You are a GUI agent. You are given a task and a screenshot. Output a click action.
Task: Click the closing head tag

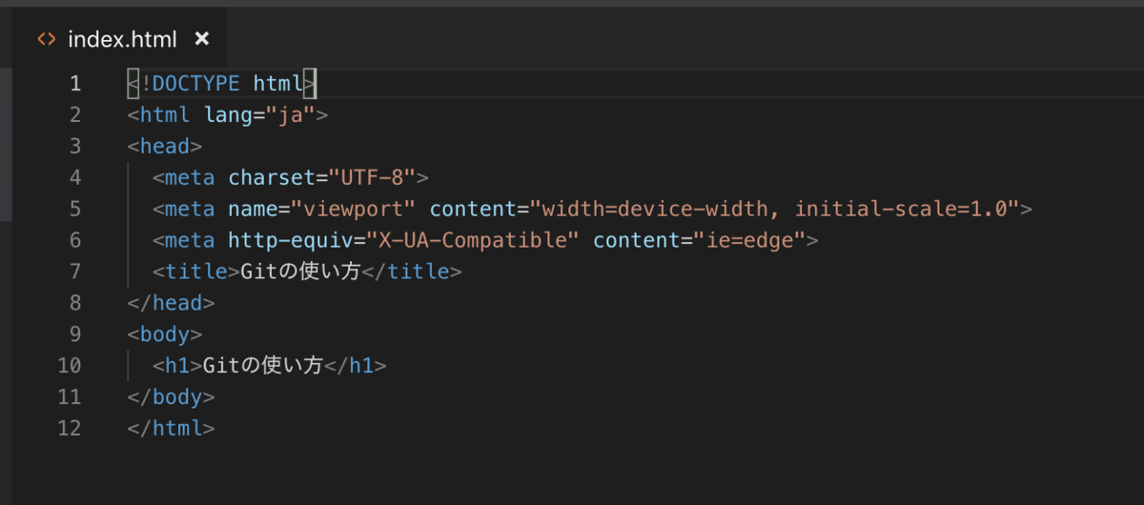[x=171, y=304]
